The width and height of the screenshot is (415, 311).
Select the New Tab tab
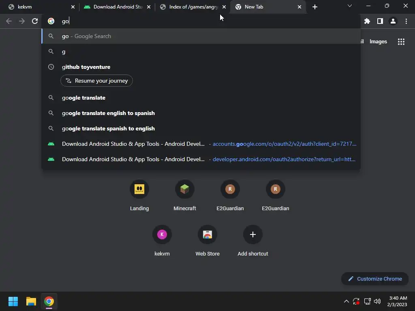tap(267, 7)
